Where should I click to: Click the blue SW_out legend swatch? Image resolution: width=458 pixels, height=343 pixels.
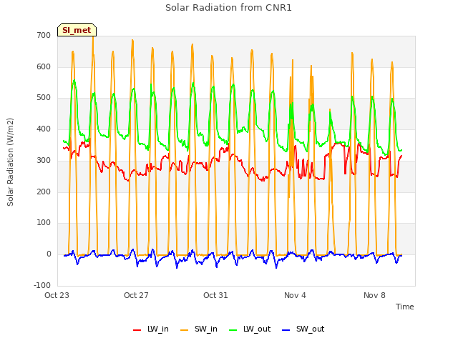286,330
